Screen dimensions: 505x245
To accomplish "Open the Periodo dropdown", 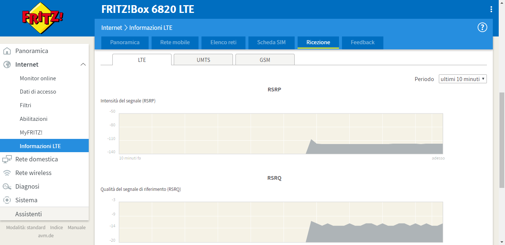I will (x=462, y=79).
